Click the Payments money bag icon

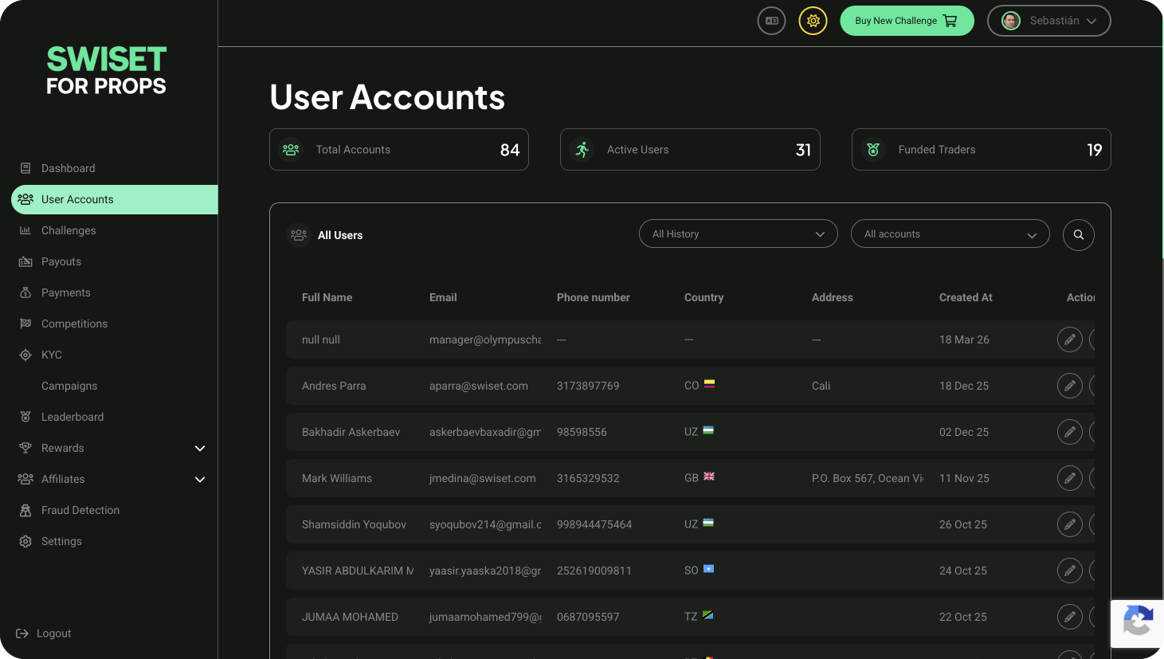point(25,292)
